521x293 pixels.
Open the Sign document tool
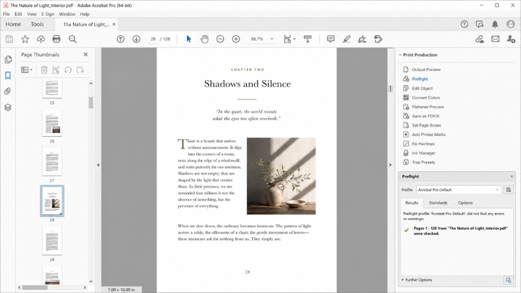coord(362,39)
